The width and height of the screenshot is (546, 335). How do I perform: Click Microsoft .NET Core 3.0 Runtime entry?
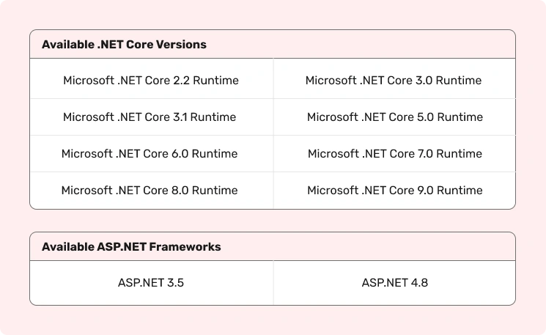click(x=394, y=81)
